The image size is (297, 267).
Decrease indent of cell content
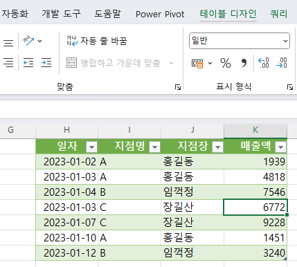(x=28, y=63)
